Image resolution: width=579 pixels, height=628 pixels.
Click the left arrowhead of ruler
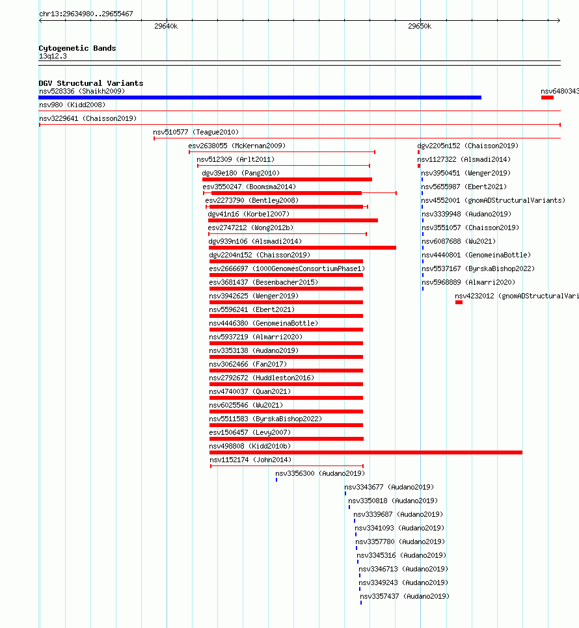(x=40, y=20)
